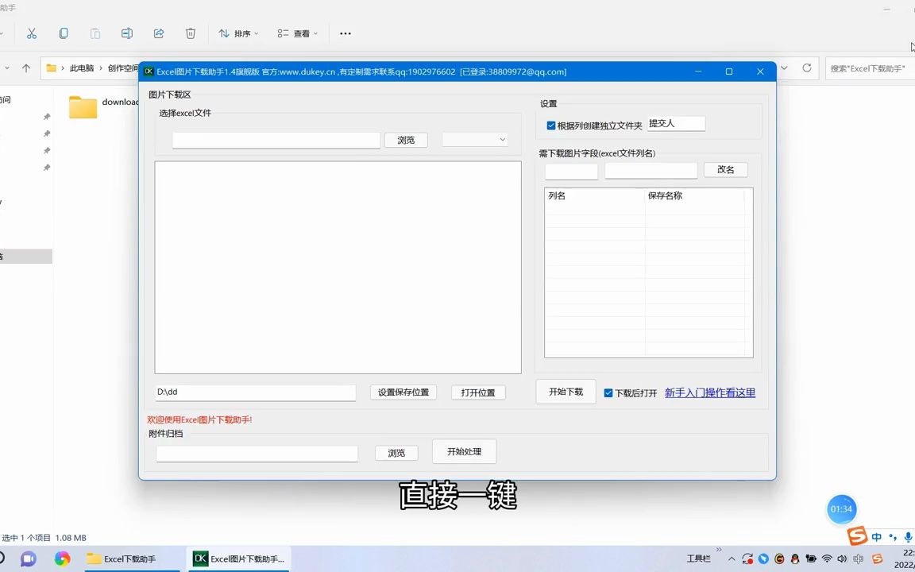Click the D:\dd save path field

[x=254, y=392]
